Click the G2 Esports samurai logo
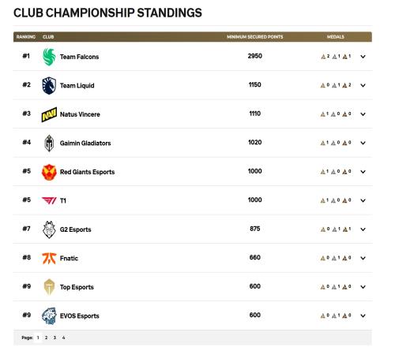The width and height of the screenshot is (395, 347). (49, 229)
